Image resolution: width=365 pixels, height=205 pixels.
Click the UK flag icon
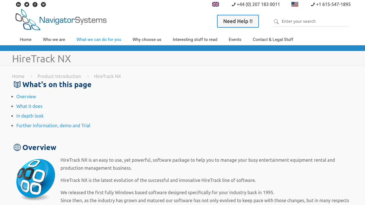click(216, 4)
